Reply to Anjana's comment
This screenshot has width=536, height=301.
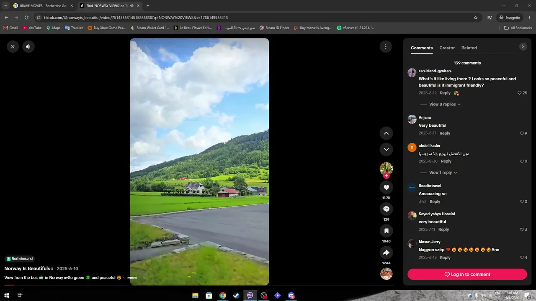coord(445,133)
